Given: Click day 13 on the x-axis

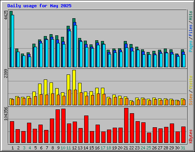Looking at the screenshot, I should [x=80, y=148].
